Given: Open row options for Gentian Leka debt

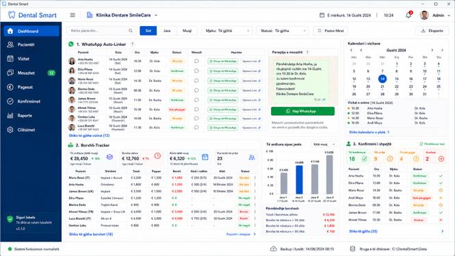Looking at the screenshot, I should coord(255,225).
